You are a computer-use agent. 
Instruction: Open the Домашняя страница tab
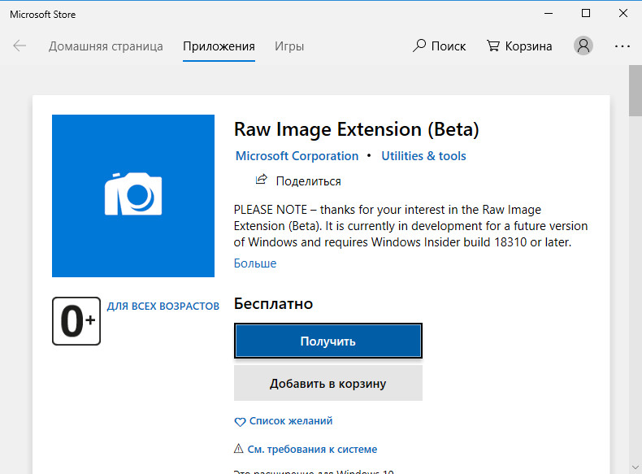tap(106, 46)
